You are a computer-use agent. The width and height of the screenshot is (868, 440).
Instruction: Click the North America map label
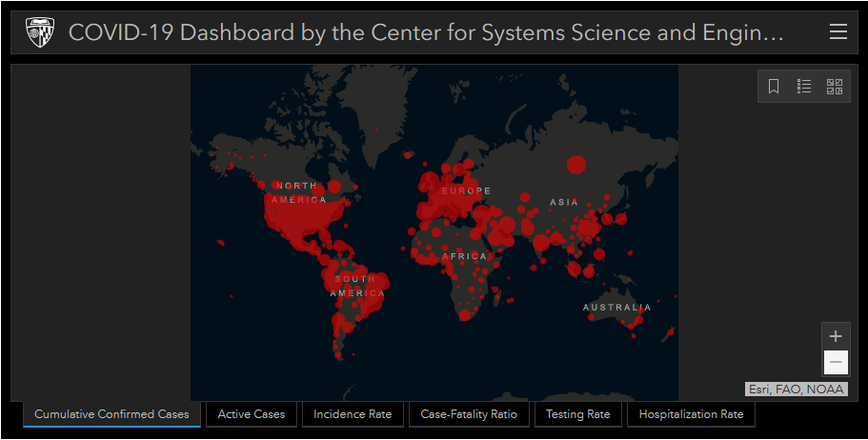[x=298, y=192]
